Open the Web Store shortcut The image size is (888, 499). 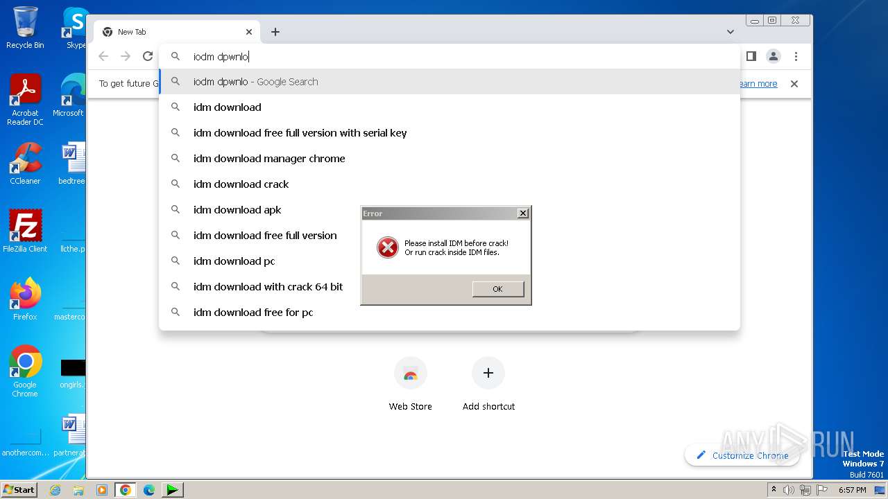point(411,385)
